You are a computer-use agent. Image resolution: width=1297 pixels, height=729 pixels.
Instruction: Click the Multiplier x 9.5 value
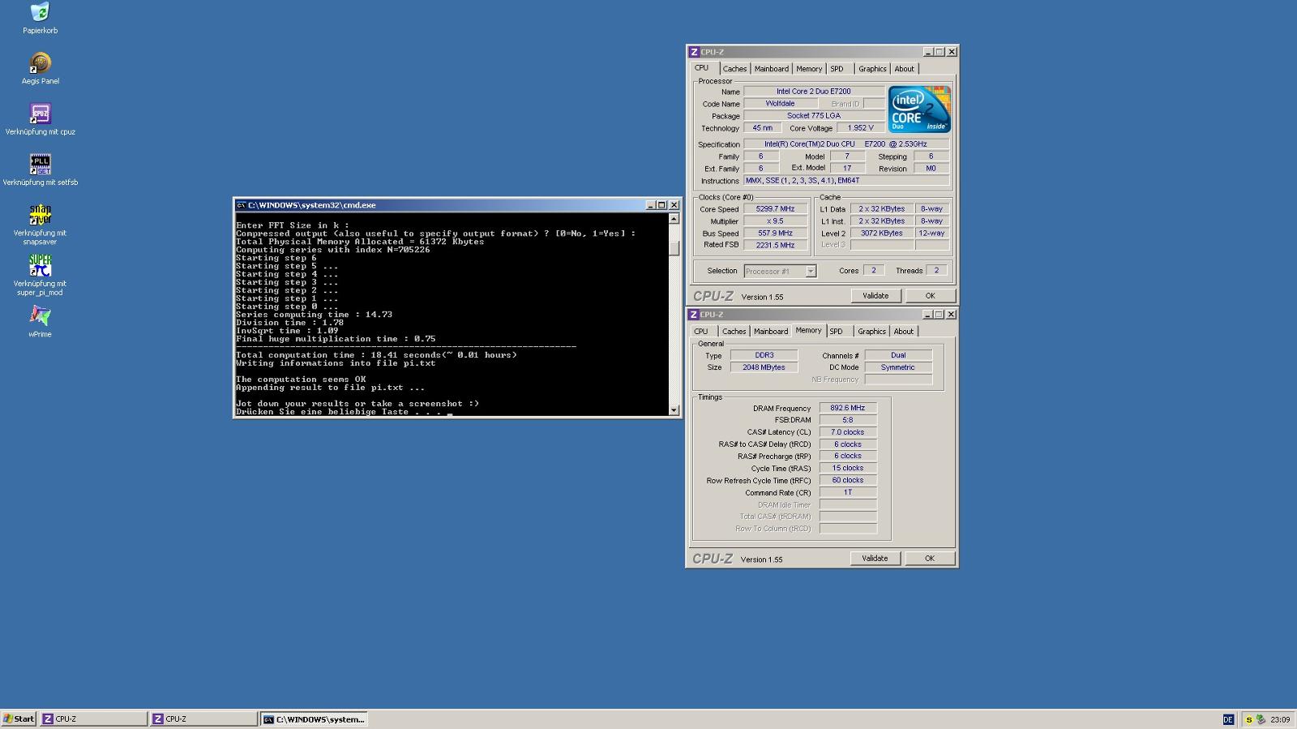pyautogui.click(x=776, y=221)
